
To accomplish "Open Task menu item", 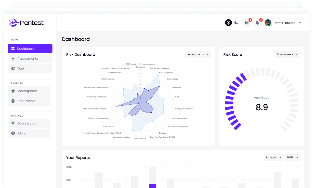I will click(30, 68).
